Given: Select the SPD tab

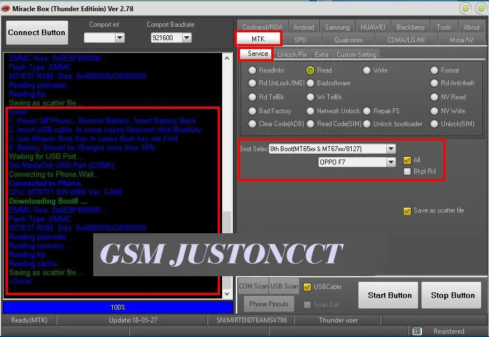Looking at the screenshot, I should [300, 40].
